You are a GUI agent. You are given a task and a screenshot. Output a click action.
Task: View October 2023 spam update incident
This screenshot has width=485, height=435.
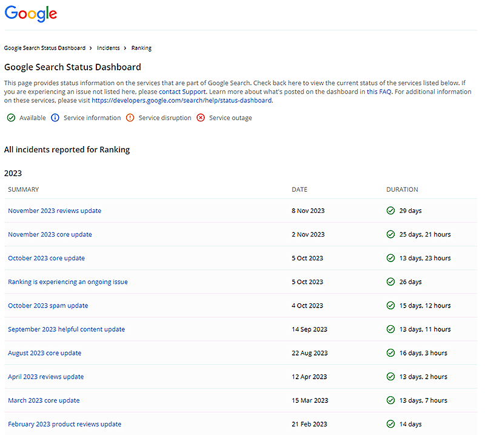click(48, 306)
